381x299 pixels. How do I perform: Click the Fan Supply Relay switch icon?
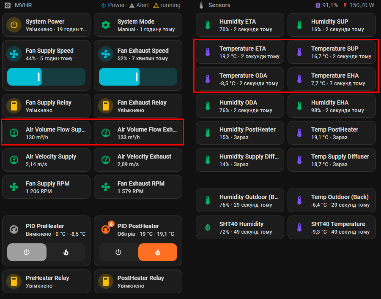[14, 106]
